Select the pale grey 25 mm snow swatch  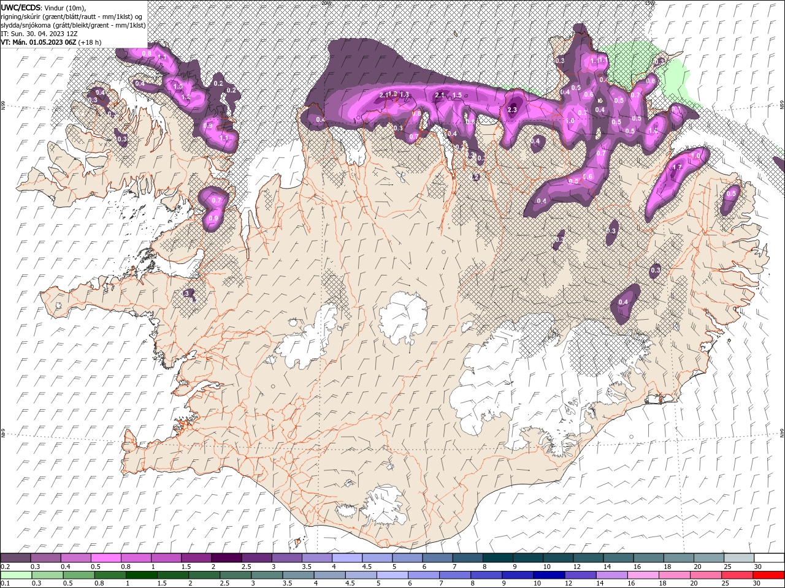point(739,558)
